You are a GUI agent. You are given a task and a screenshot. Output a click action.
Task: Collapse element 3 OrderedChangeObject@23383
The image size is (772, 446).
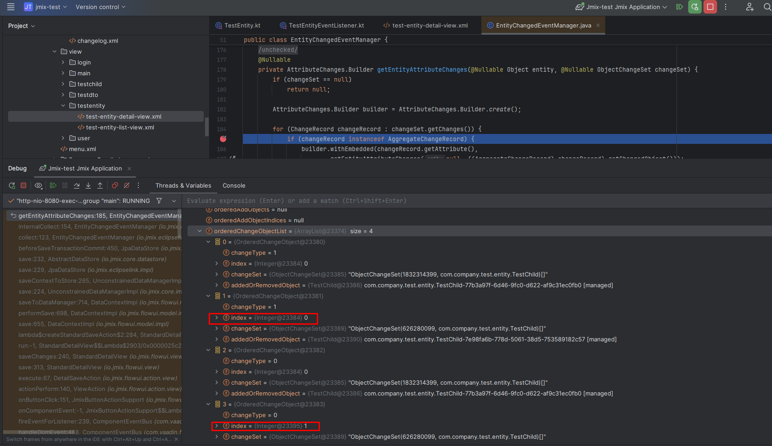coord(208,404)
